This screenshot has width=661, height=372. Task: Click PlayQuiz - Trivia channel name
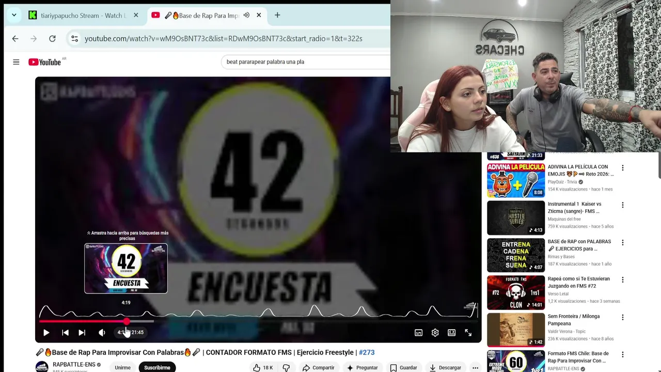click(x=562, y=182)
